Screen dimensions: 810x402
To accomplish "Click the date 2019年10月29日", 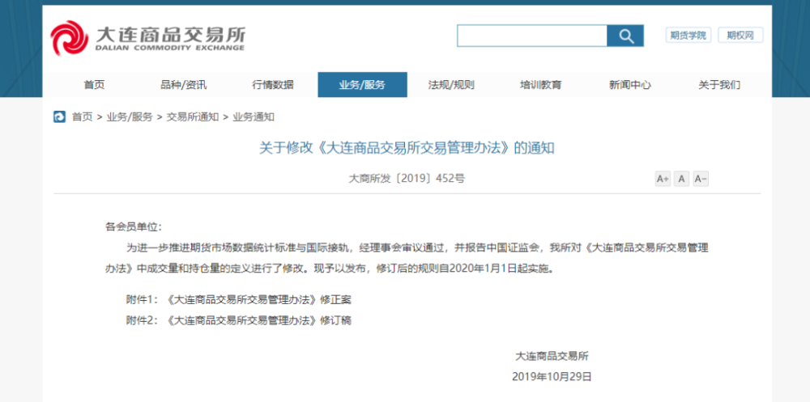I will [x=552, y=377].
